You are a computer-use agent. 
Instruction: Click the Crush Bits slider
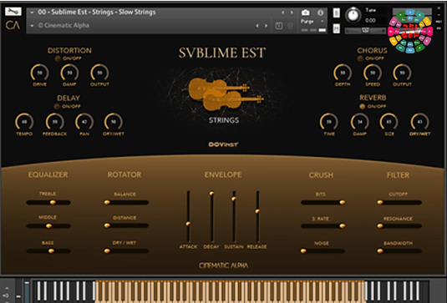(323, 203)
